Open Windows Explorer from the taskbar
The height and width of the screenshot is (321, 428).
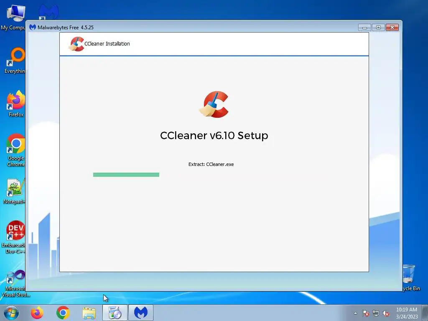[x=89, y=313]
